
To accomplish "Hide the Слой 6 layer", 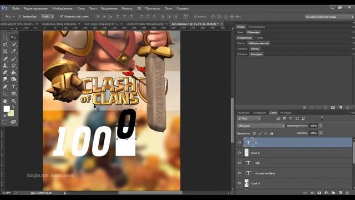I will (239, 153).
